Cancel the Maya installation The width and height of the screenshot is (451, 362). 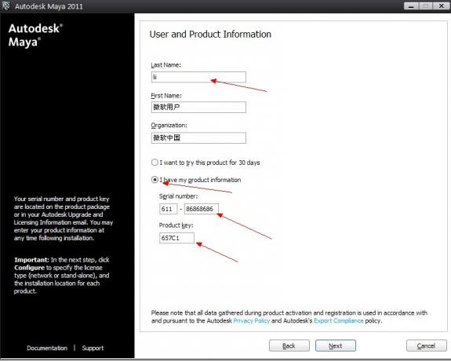[426, 346]
